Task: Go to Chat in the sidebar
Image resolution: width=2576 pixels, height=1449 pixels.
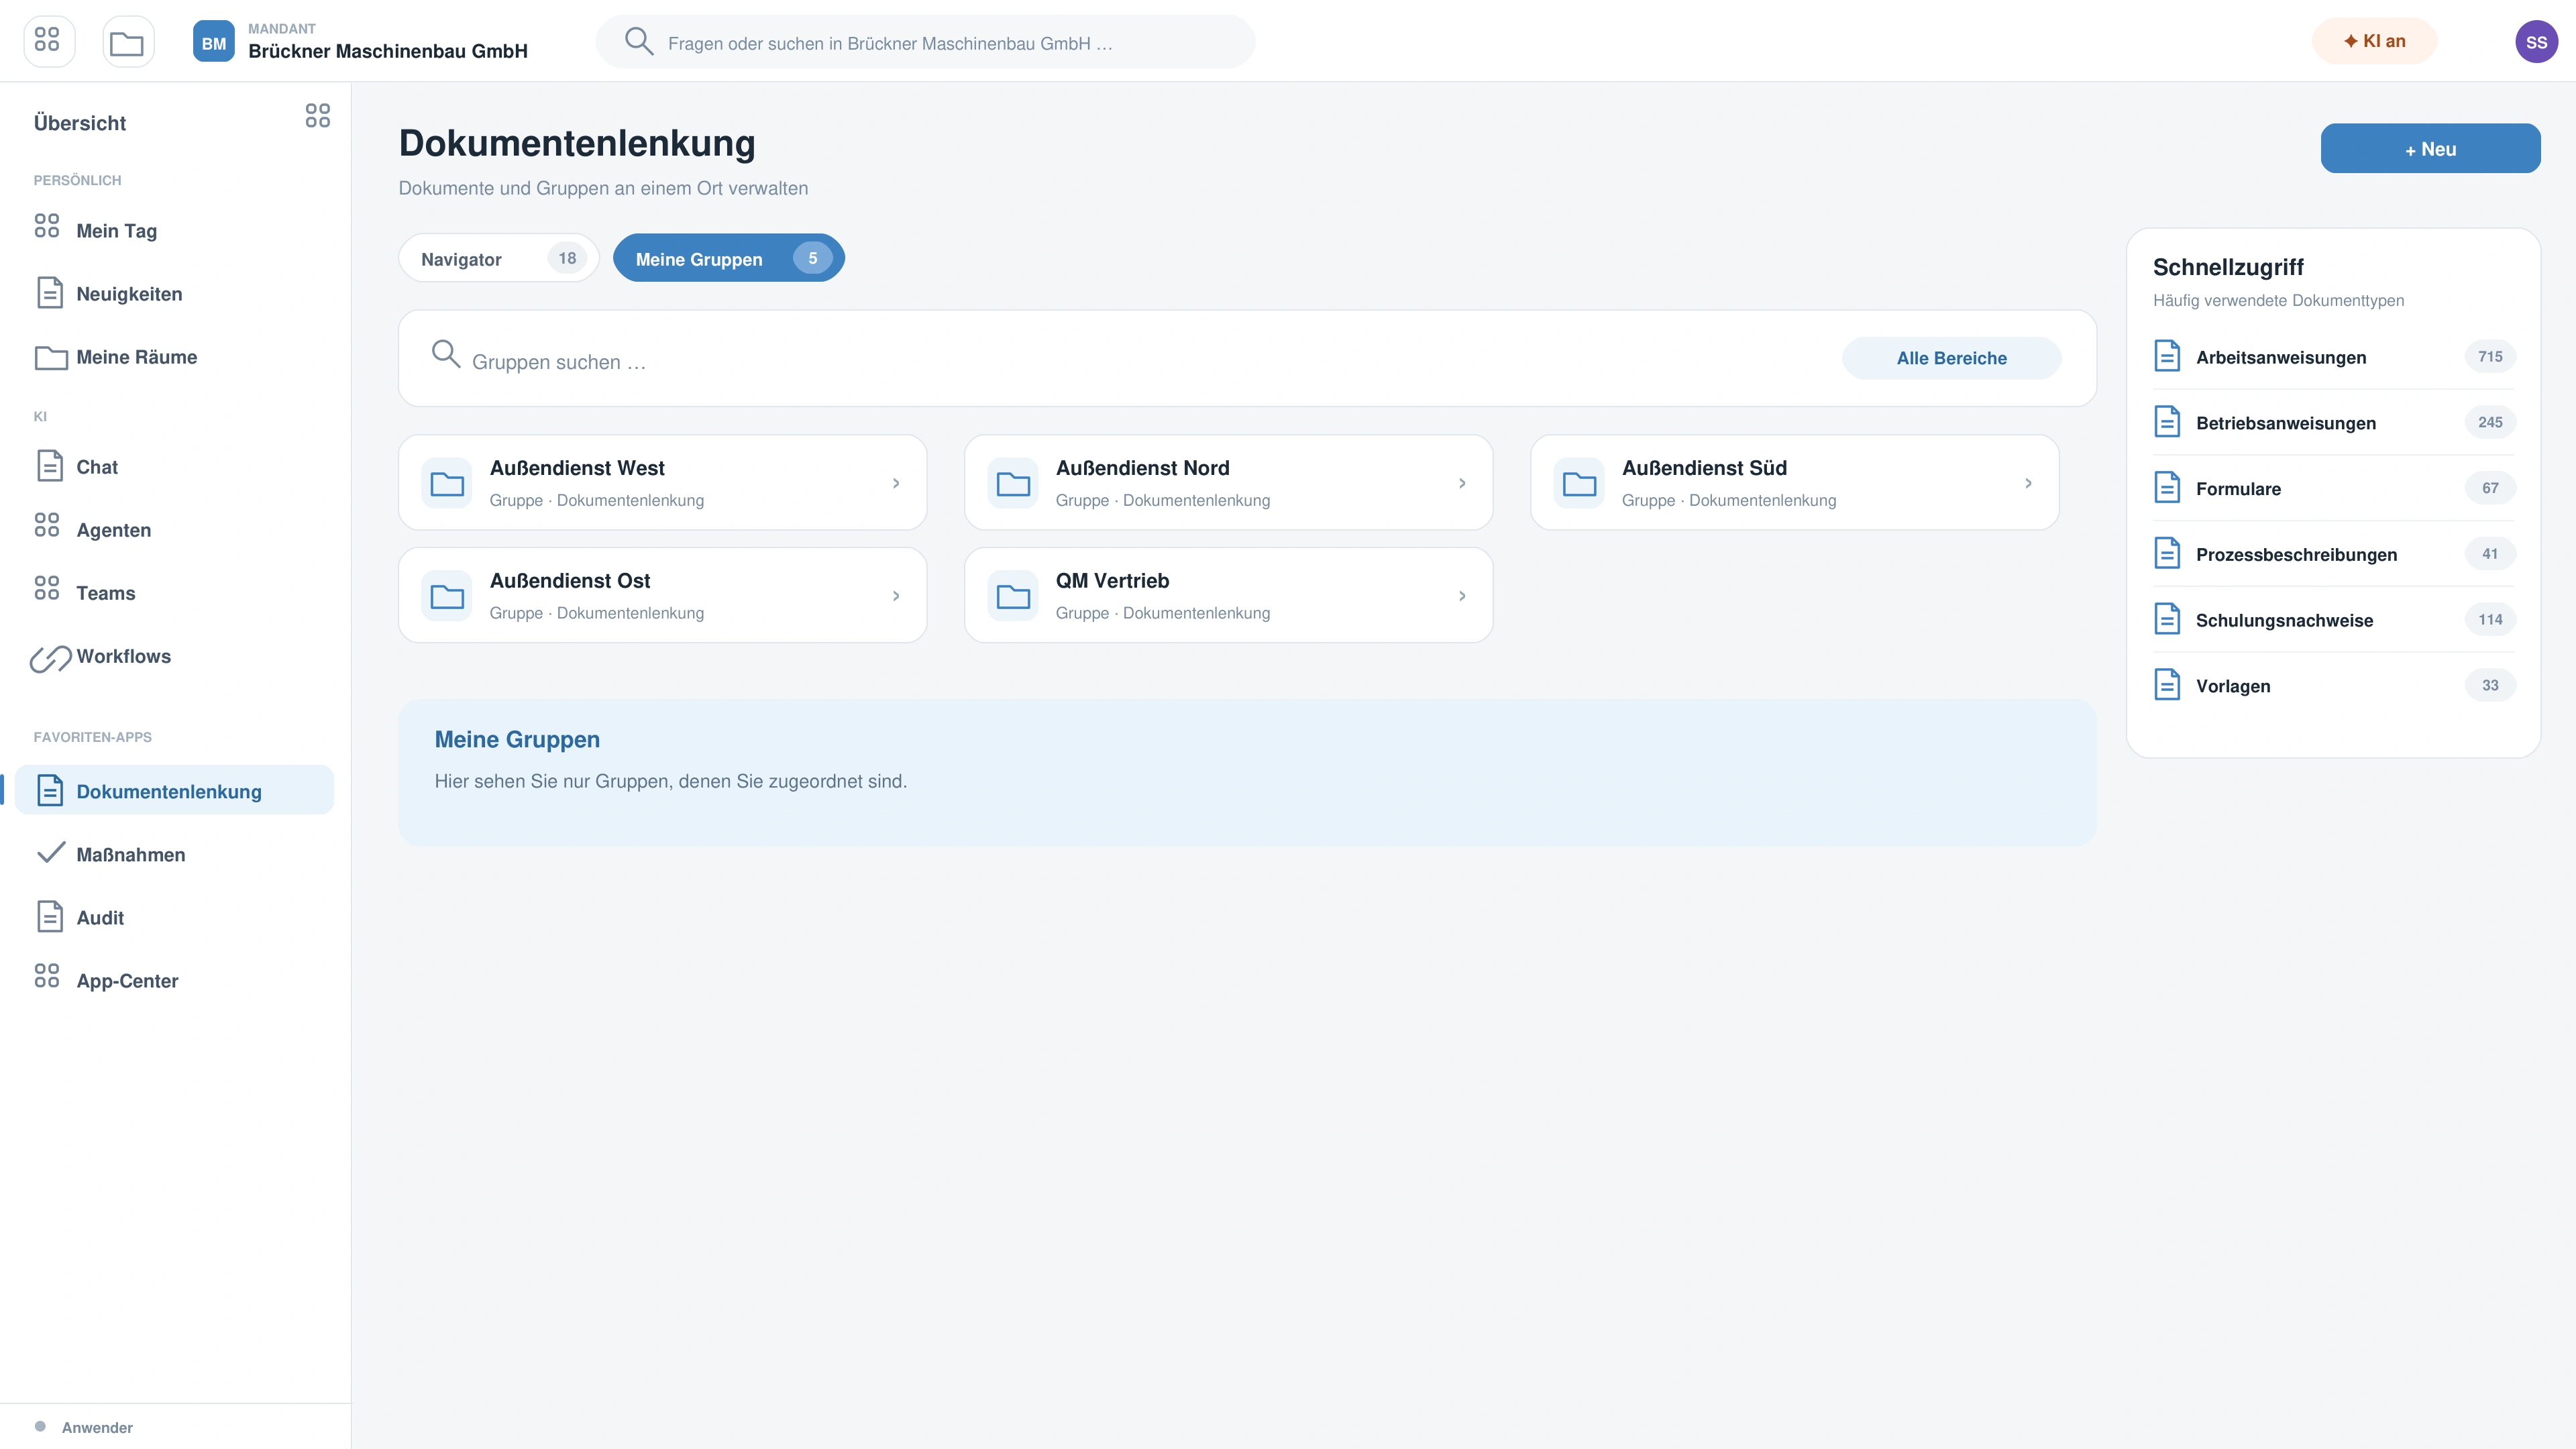Action: point(174,467)
